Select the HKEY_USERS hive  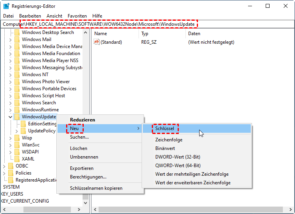click(x=12, y=194)
